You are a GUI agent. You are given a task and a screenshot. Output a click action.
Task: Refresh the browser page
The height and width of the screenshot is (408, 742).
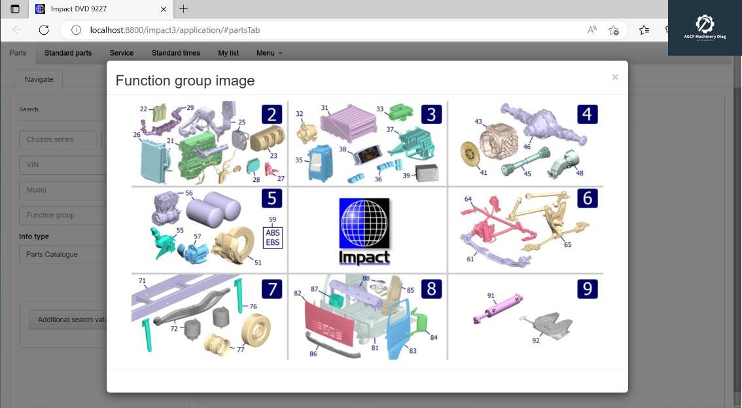(x=44, y=30)
